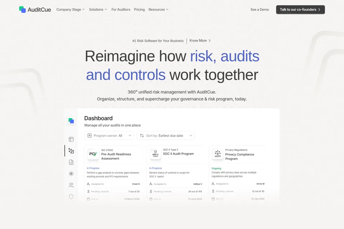This screenshot has width=344, height=229.
Task: Click the See a Demo link
Action: pyautogui.click(x=259, y=9)
